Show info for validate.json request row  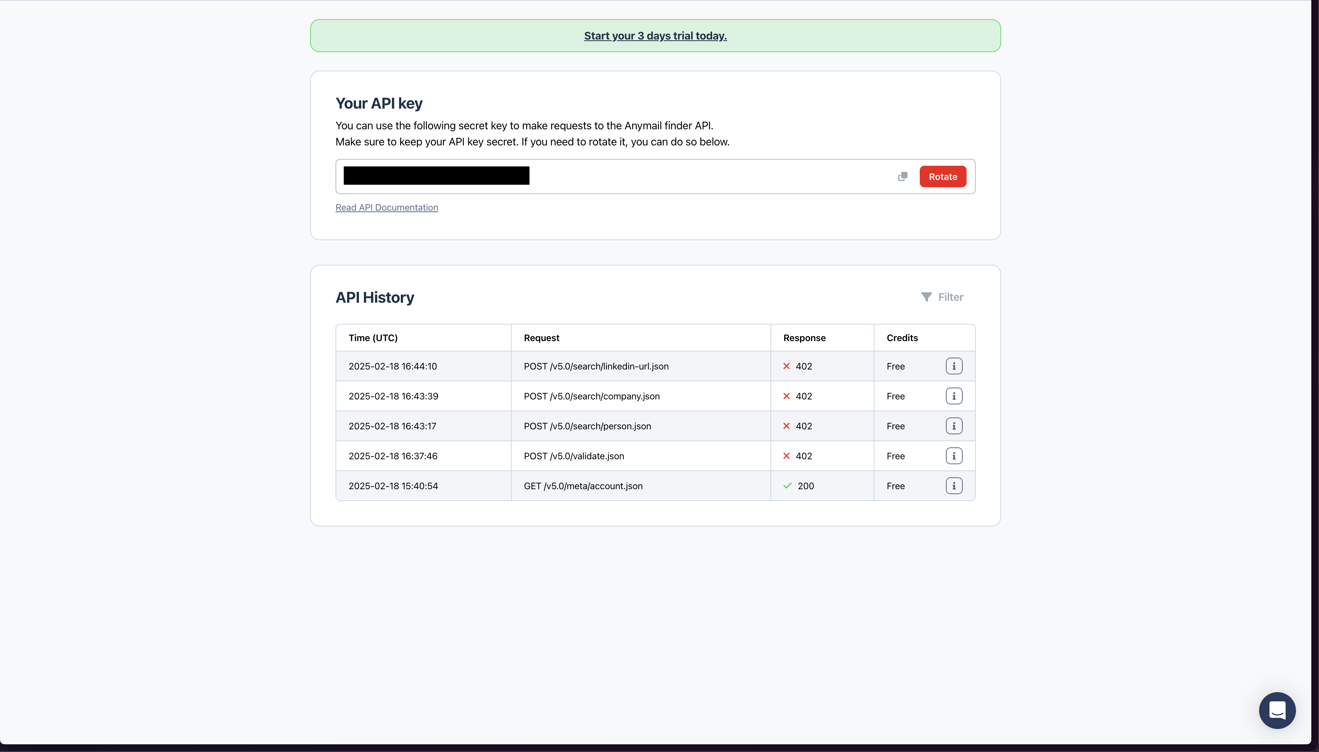tap(954, 456)
